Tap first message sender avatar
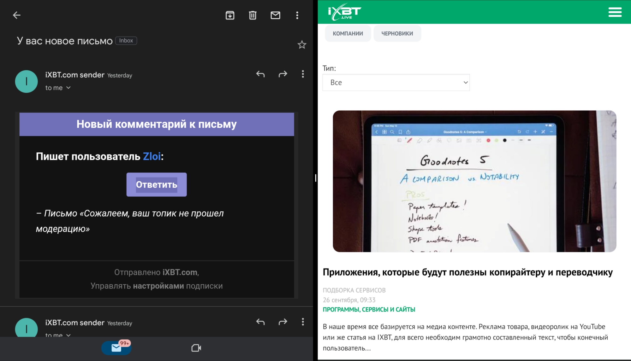Image resolution: width=631 pixels, height=361 pixels. [x=27, y=81]
